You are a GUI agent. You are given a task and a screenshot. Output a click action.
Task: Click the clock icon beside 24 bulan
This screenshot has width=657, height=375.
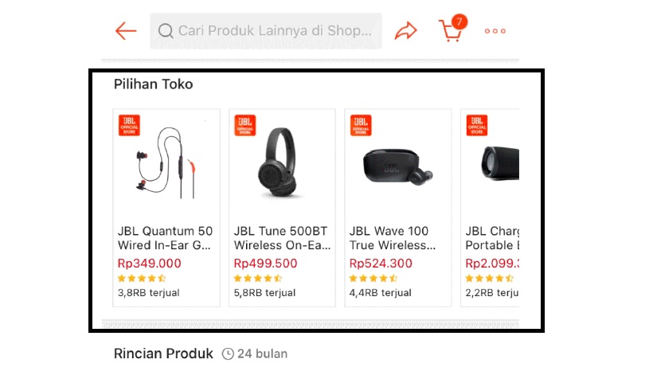tap(228, 354)
